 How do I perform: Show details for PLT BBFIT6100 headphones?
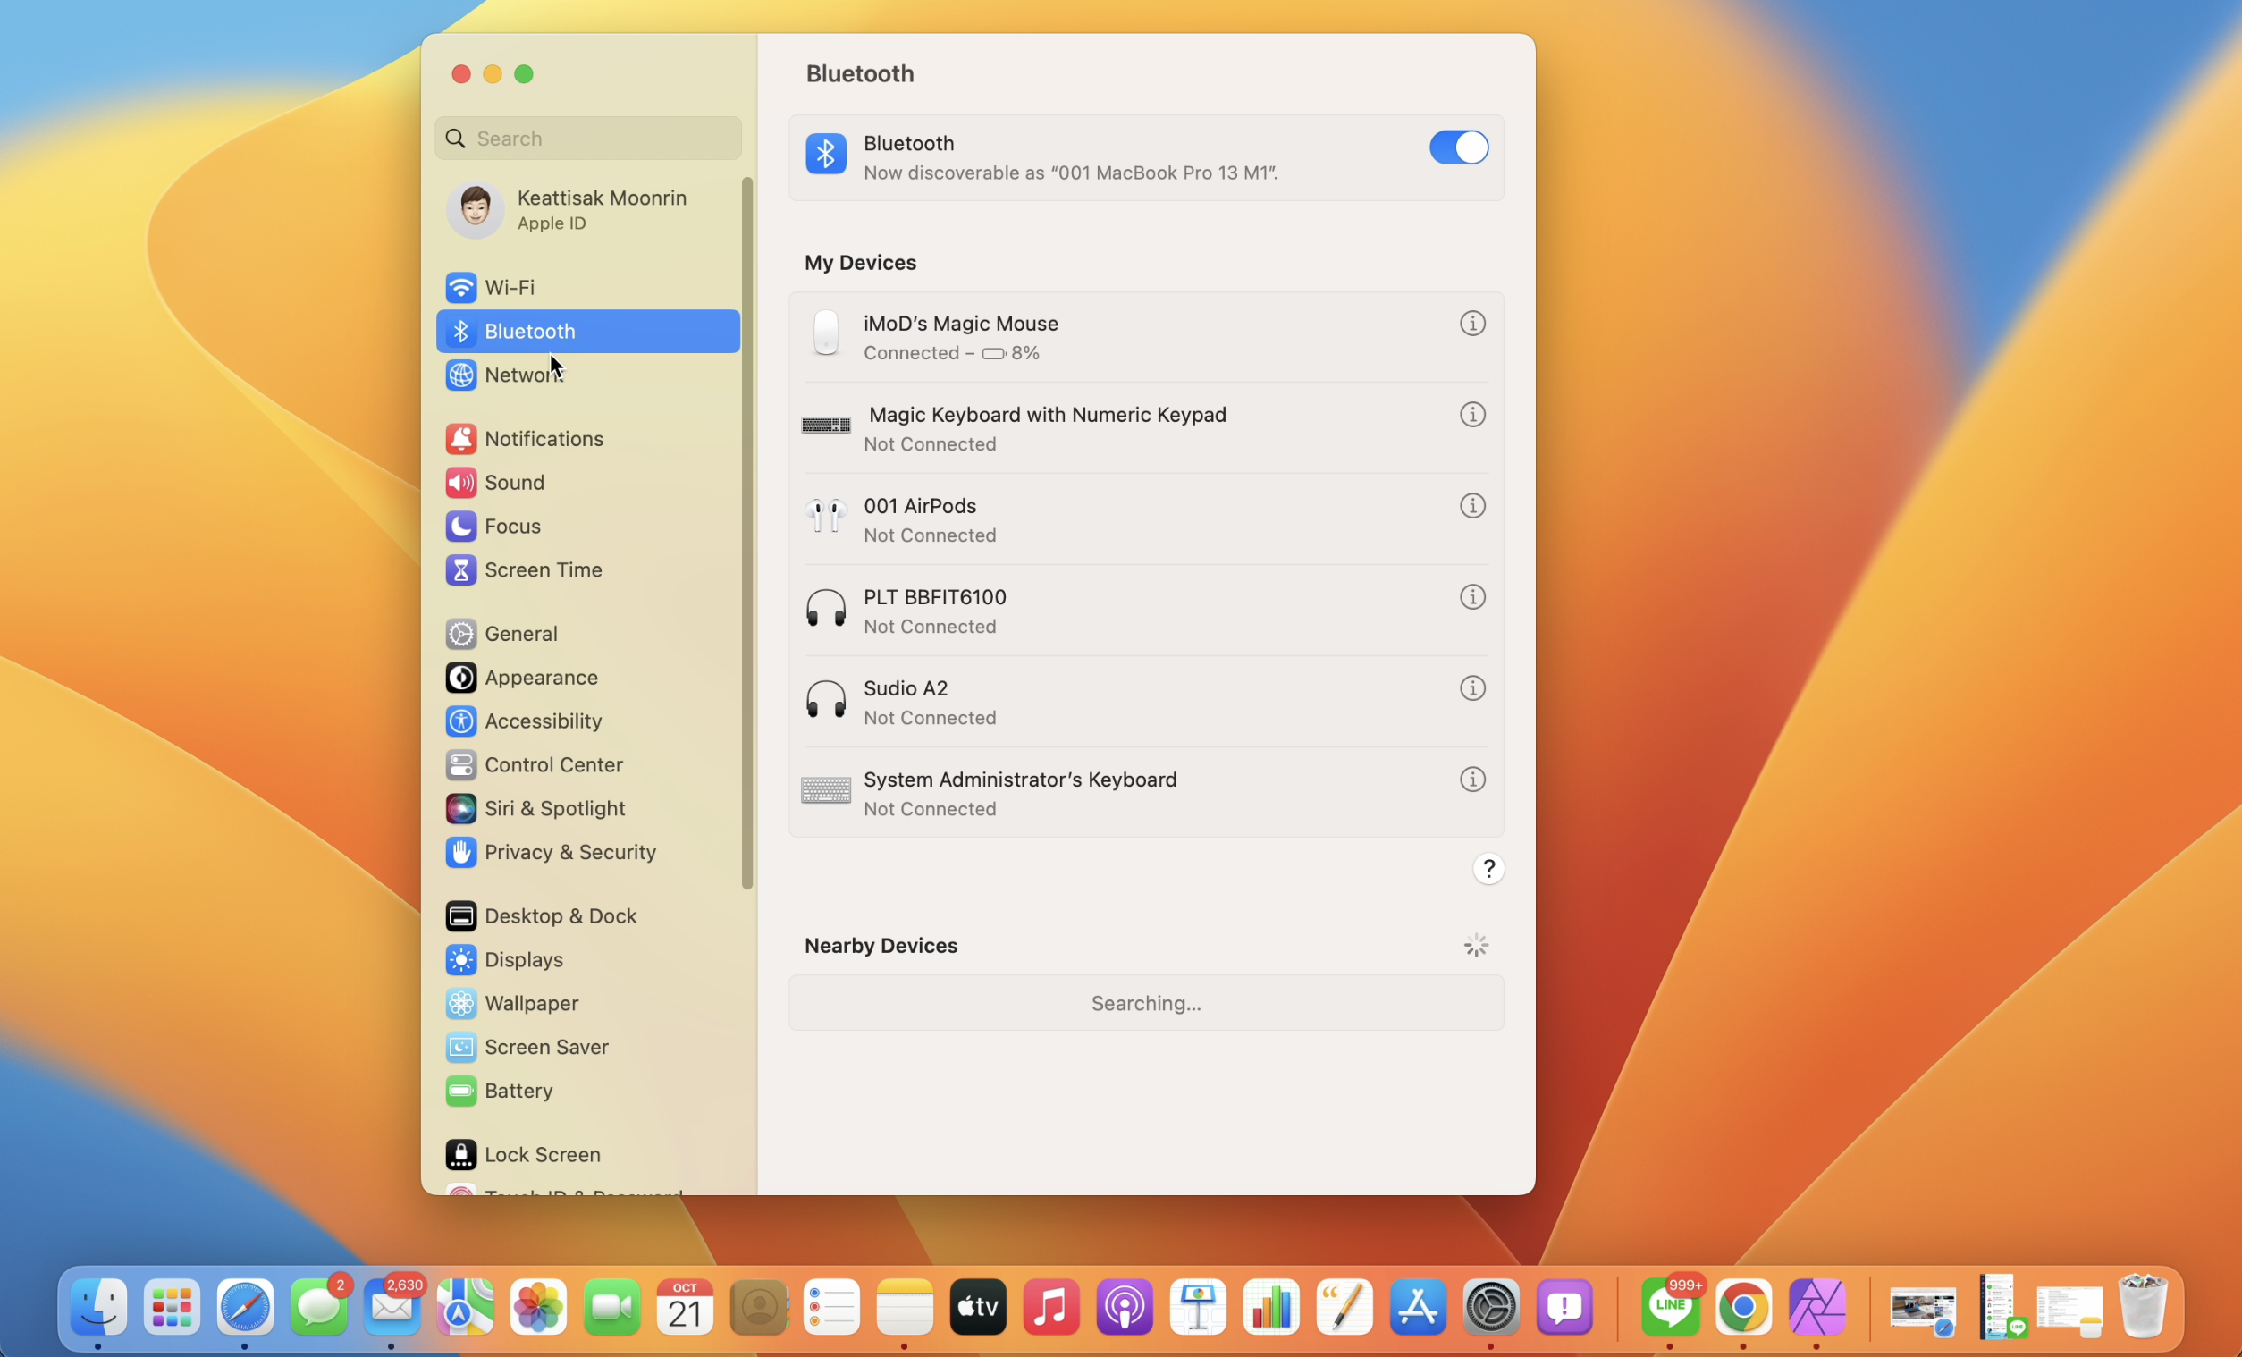pos(1471,597)
